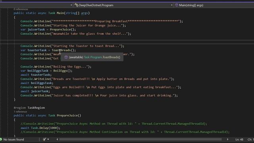The height and width of the screenshot is (143, 254).
Task: Click the method icon in the ToastBreads tooltip
Action: [66, 57]
